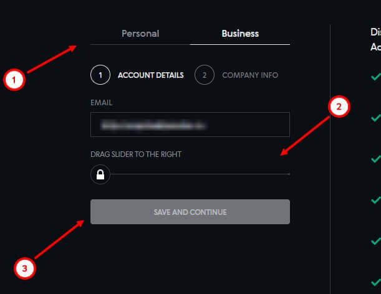Click the third green checkmark from top

tap(375, 159)
